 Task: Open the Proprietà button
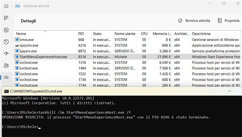(229, 21)
